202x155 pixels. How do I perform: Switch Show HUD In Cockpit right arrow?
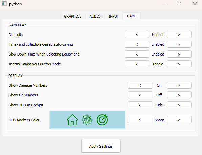pyautogui.click(x=179, y=105)
